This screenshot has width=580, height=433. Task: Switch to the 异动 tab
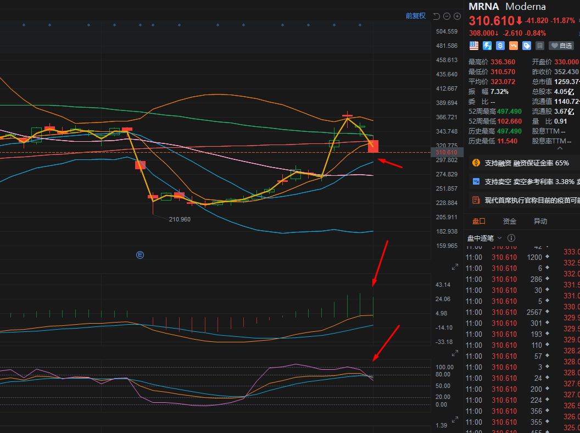click(540, 221)
